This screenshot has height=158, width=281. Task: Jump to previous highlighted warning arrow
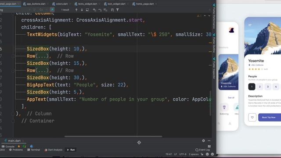(x=205, y=16)
